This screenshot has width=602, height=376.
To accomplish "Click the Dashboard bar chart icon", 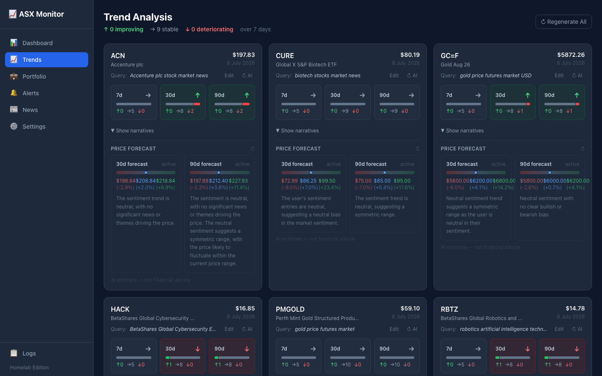I will click(14, 43).
